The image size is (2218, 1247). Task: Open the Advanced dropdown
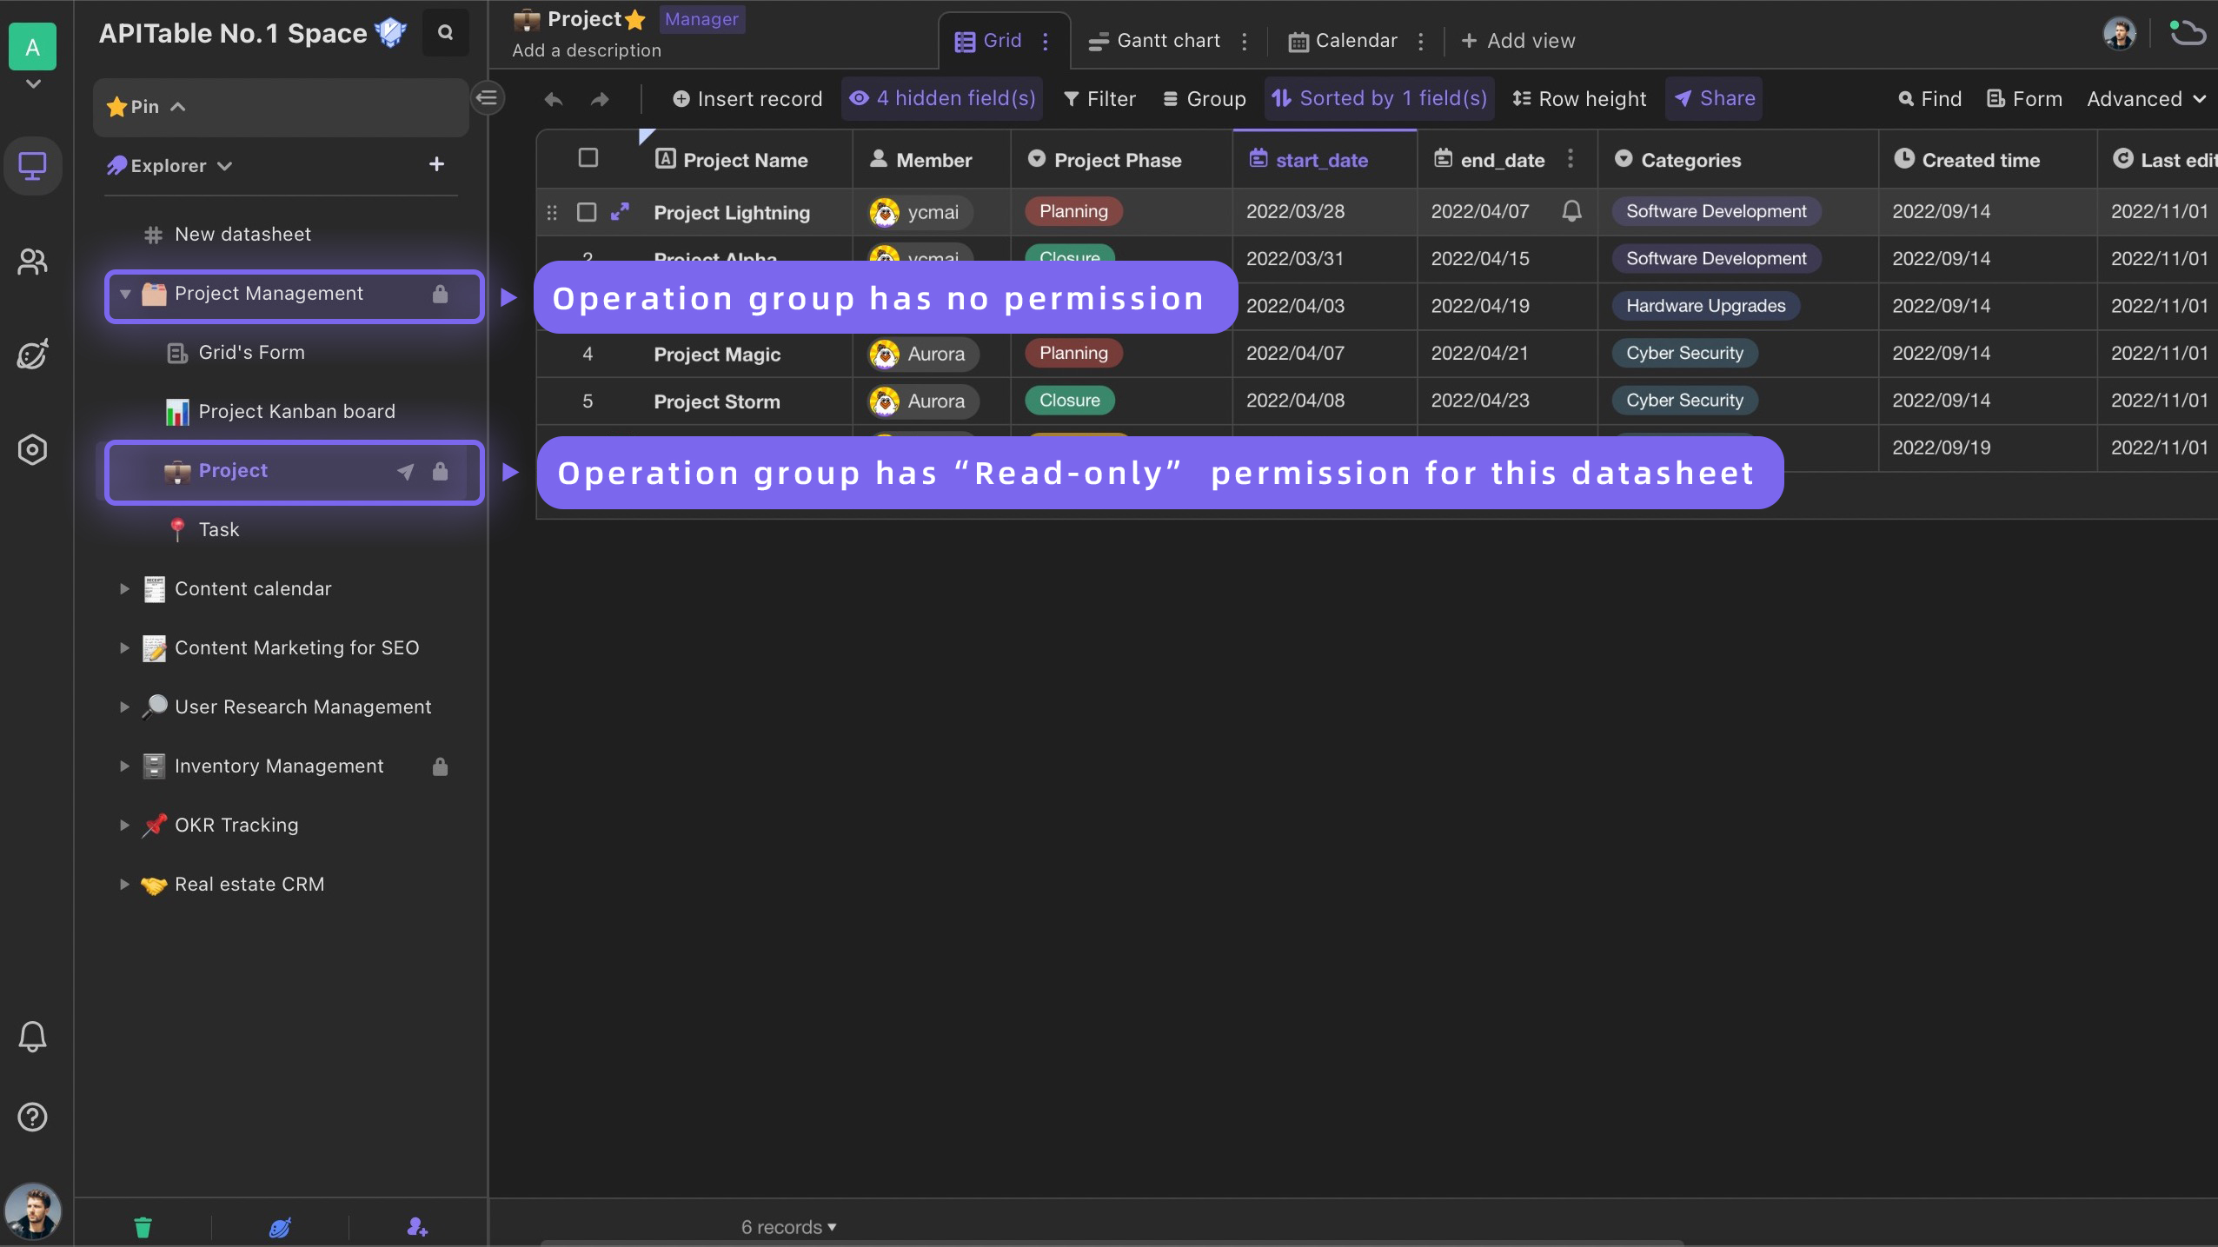tap(2146, 99)
